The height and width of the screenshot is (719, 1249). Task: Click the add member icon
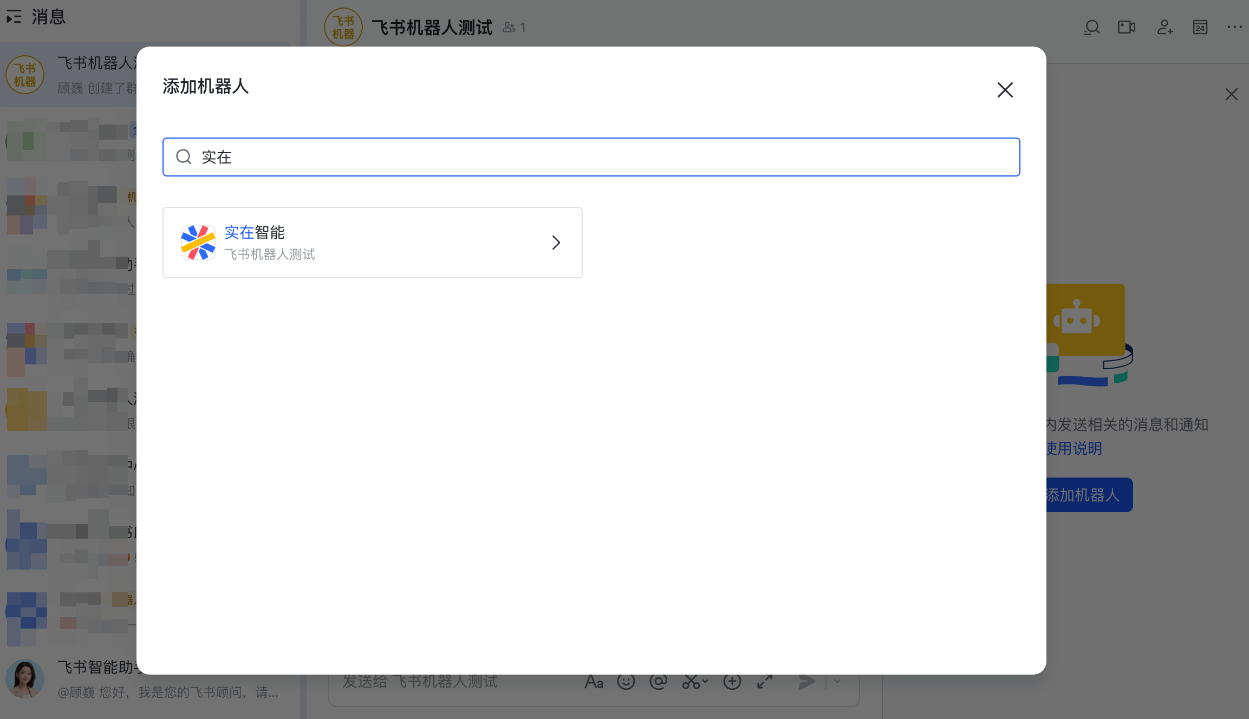[x=1165, y=27]
